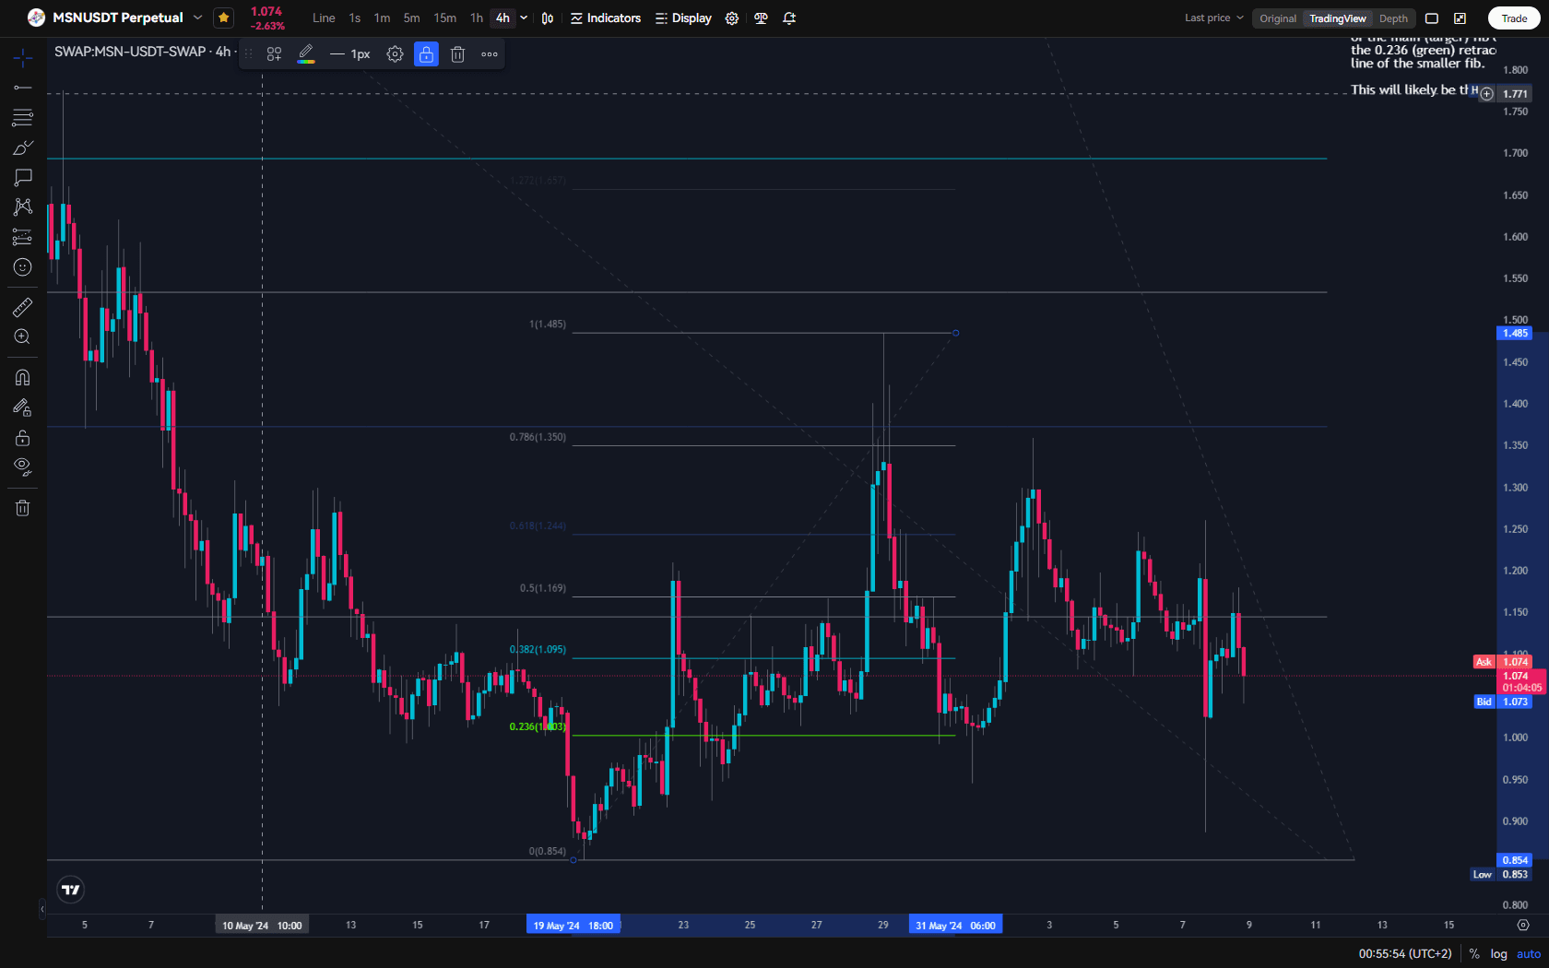Open the text annotation tools

(23, 177)
